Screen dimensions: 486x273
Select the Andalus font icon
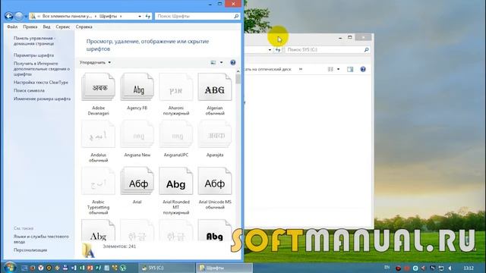click(98, 134)
